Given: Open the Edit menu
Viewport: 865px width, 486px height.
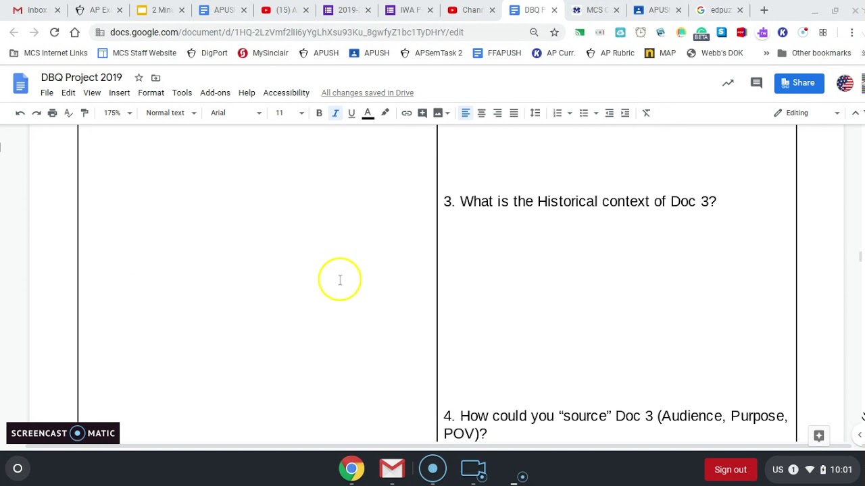Looking at the screenshot, I should (x=68, y=92).
